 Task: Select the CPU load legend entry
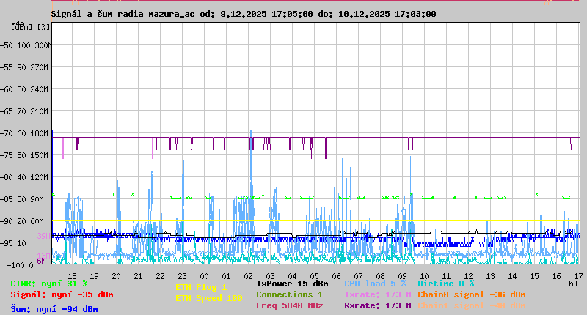(x=375, y=283)
